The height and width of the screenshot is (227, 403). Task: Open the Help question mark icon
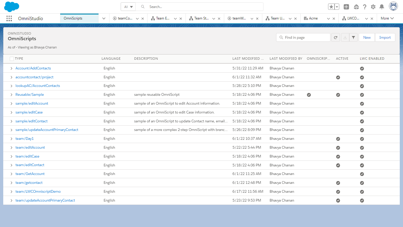365,7
